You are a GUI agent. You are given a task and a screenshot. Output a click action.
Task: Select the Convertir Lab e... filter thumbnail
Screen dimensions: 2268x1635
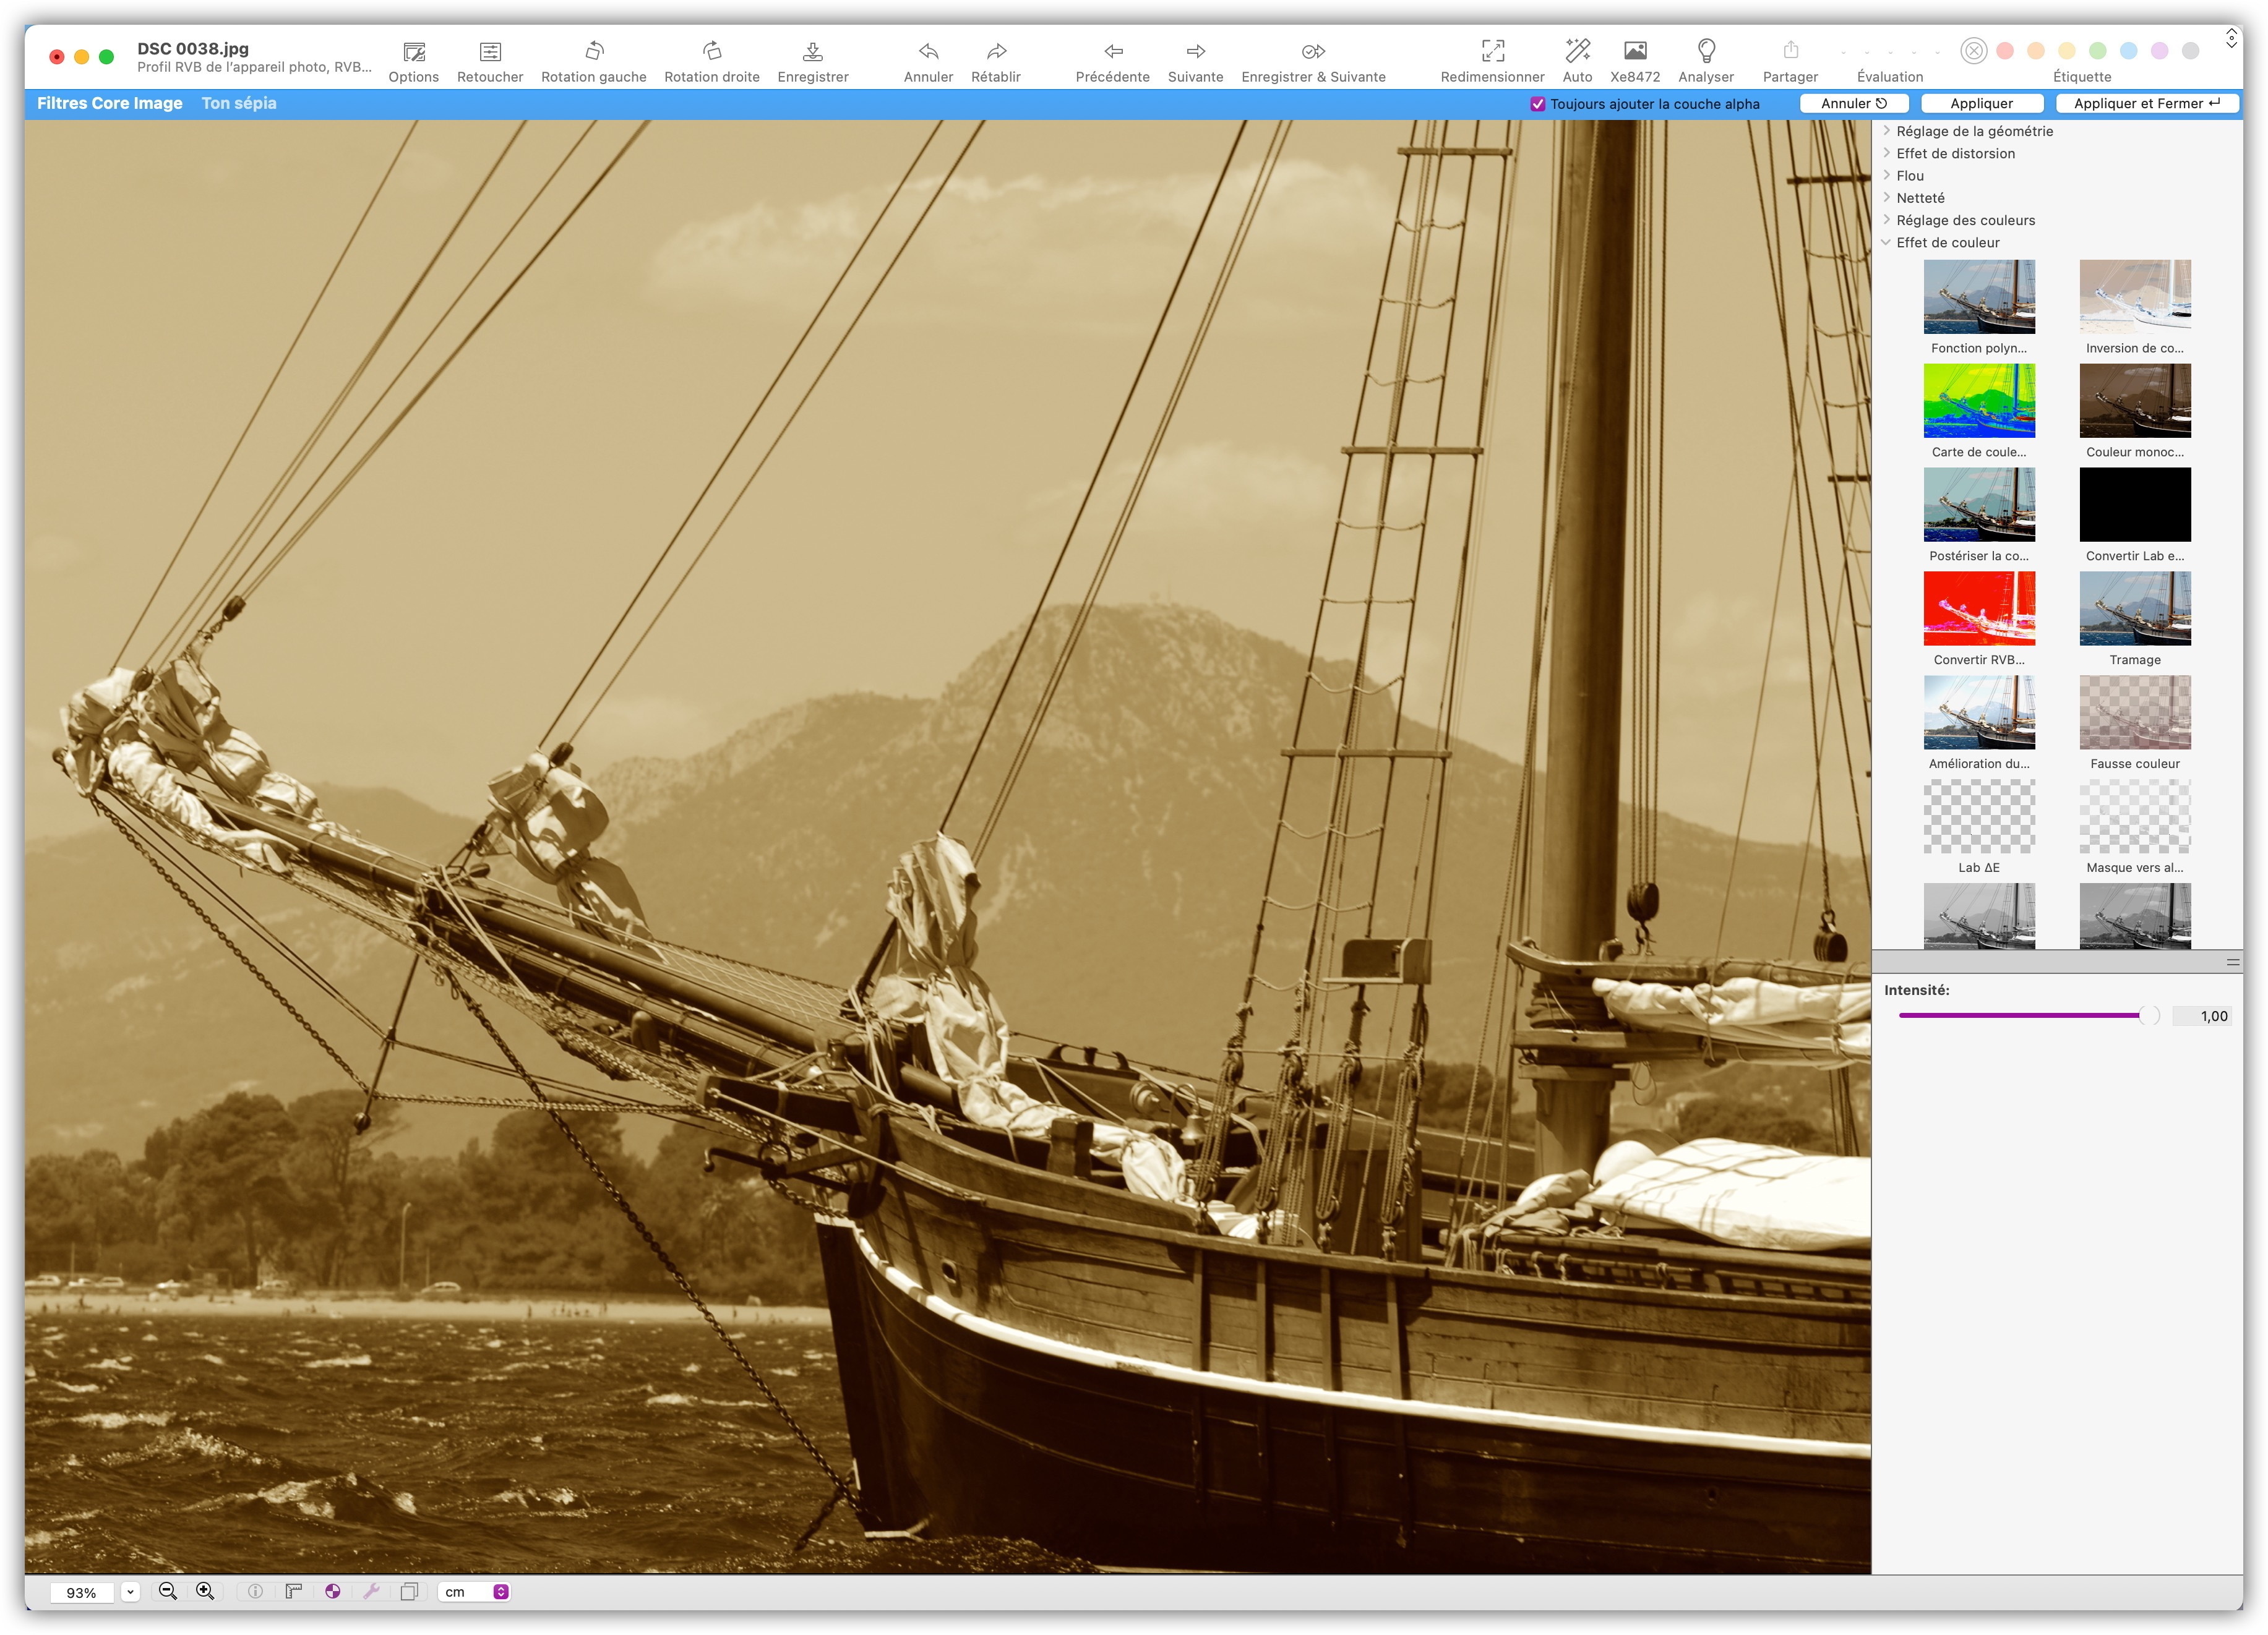[x=2135, y=505]
